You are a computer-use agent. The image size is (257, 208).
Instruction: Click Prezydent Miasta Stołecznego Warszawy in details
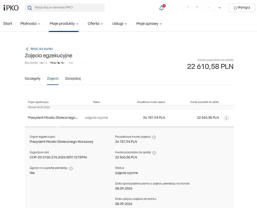click(x=61, y=142)
